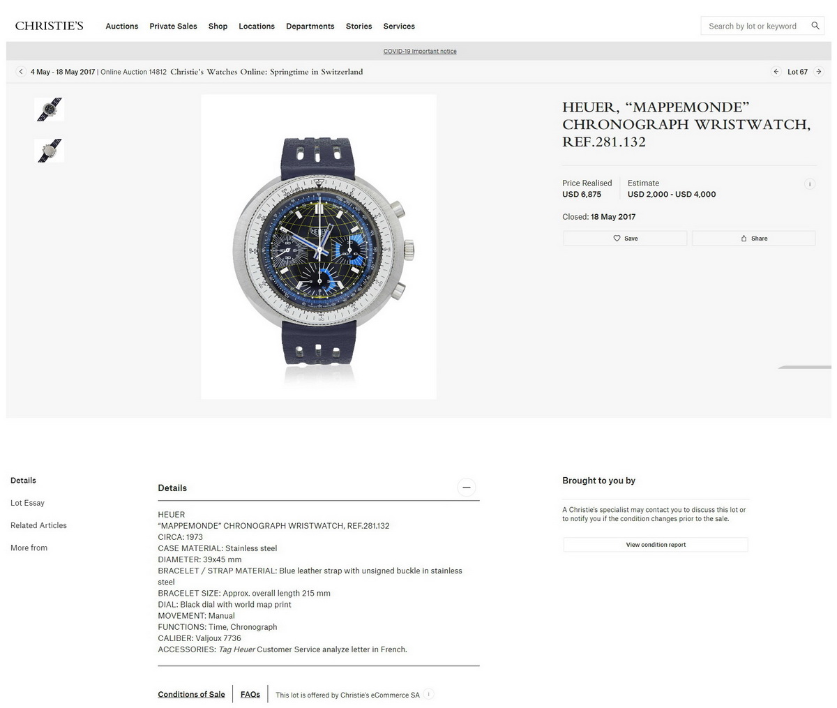View the condition report
837x708 pixels.
(x=656, y=545)
